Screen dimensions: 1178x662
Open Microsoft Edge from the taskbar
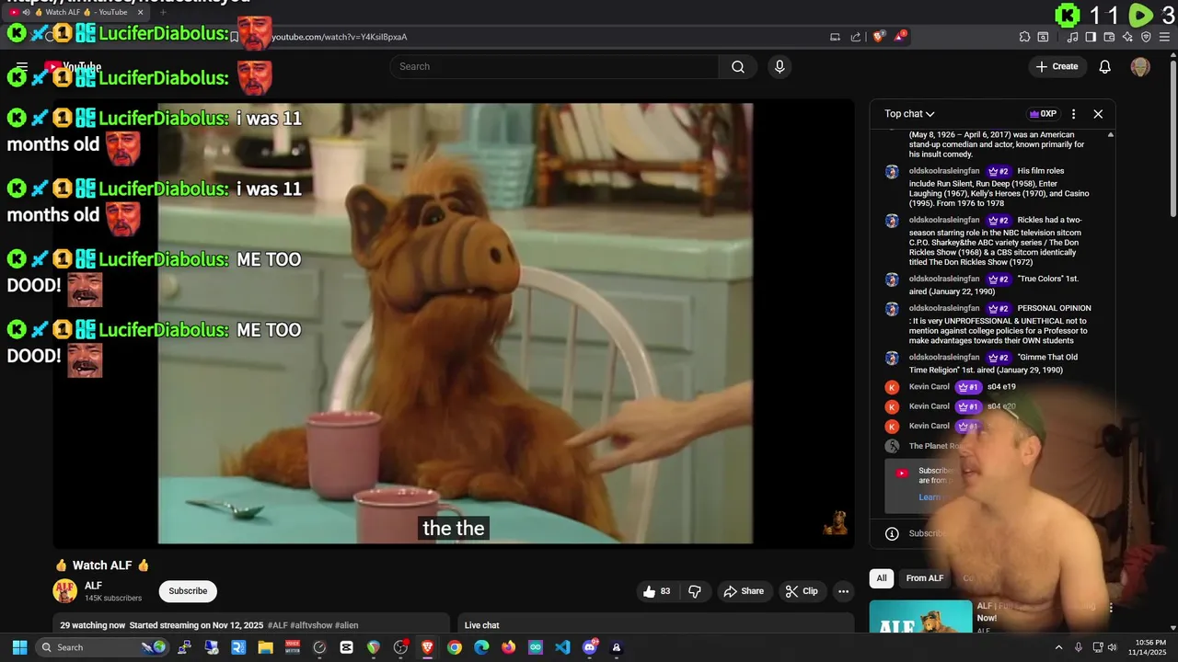coord(481,647)
